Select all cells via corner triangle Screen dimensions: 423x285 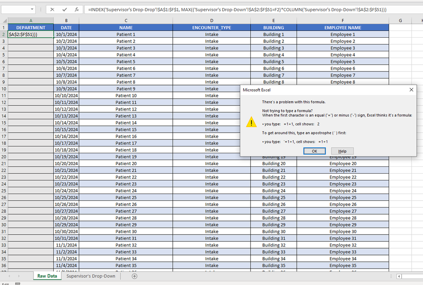(4, 20)
